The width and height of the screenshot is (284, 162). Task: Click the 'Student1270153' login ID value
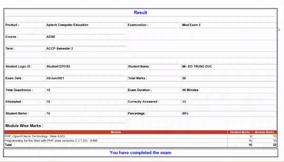tap(58, 66)
